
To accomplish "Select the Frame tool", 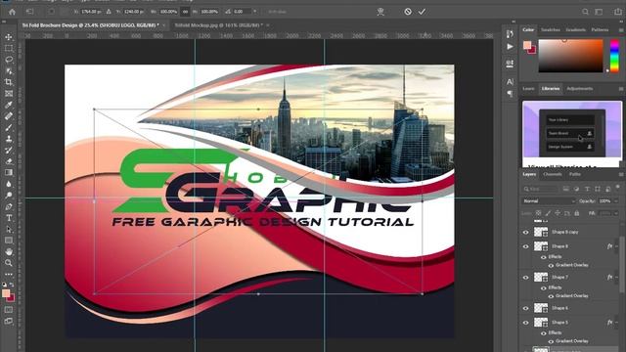I will click(9, 94).
